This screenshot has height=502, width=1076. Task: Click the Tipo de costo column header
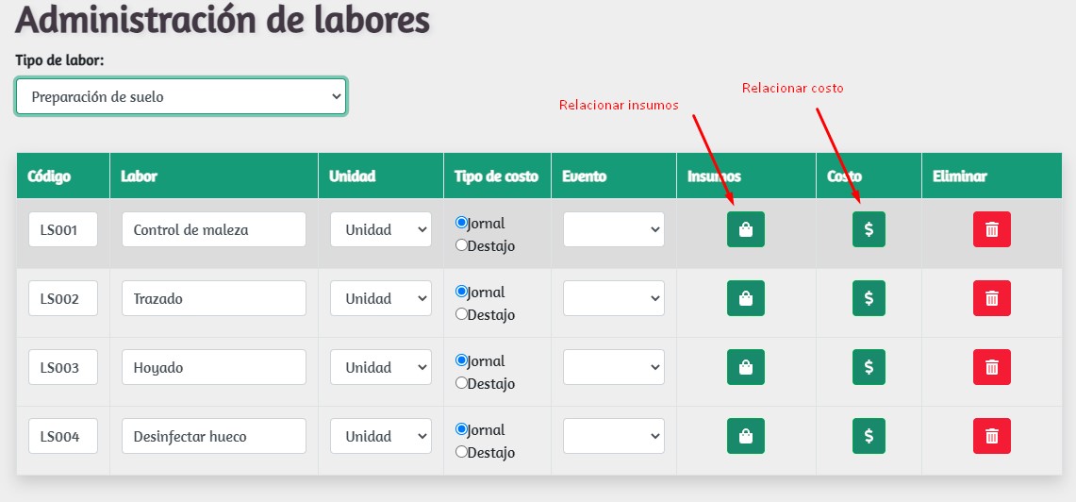[496, 176]
